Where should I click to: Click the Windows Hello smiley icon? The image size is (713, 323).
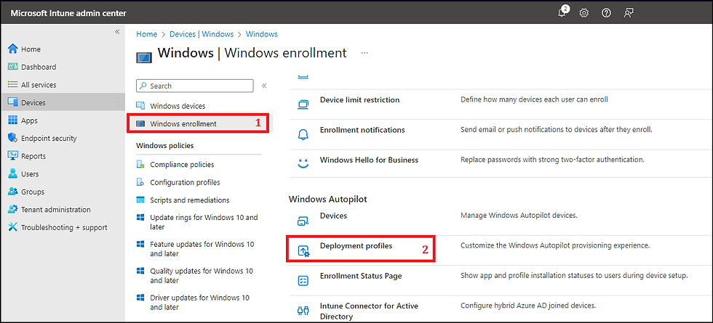click(303, 163)
